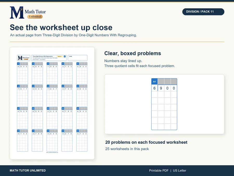
Task: Select problem A15 showing 6 into 840
Action: [x=82, y=118]
